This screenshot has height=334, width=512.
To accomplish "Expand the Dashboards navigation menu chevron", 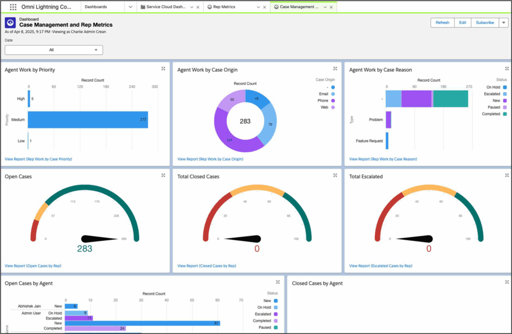I will point(130,7).
